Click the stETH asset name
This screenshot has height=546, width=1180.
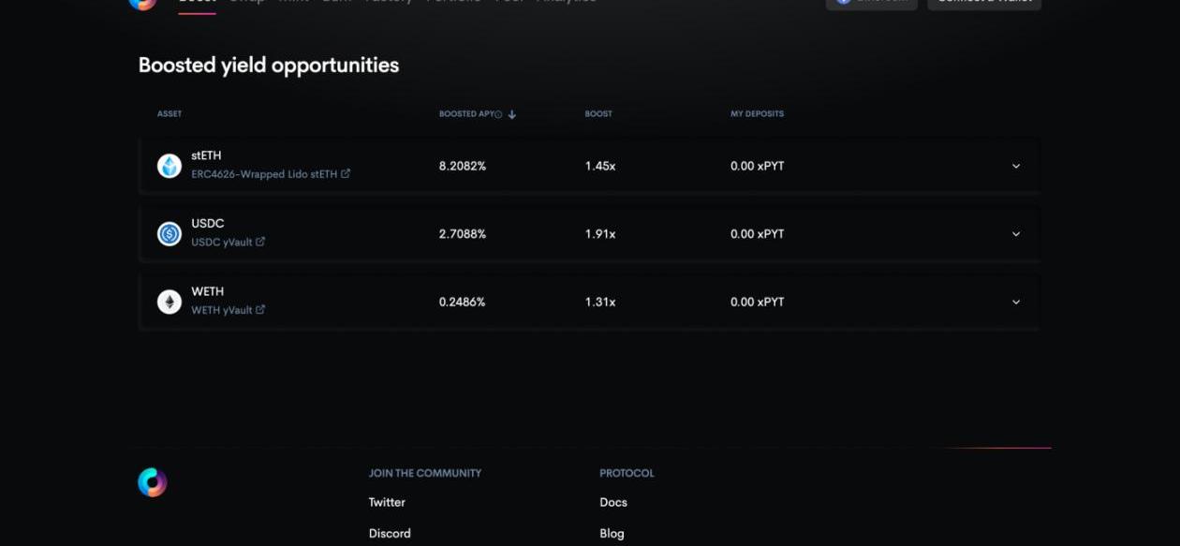[206, 155]
